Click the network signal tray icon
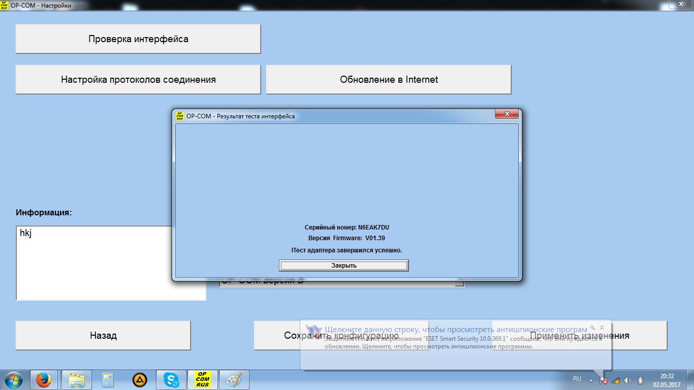This screenshot has width=694, height=390. pyautogui.click(x=616, y=380)
